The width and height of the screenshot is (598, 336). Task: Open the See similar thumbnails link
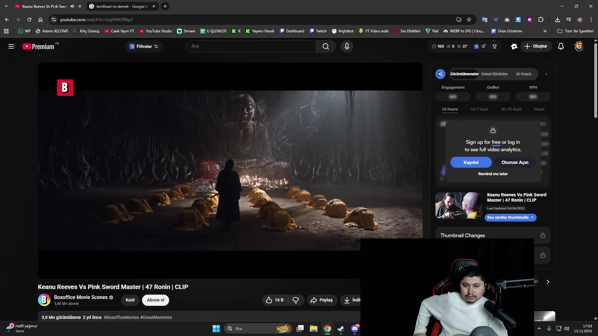(x=510, y=217)
